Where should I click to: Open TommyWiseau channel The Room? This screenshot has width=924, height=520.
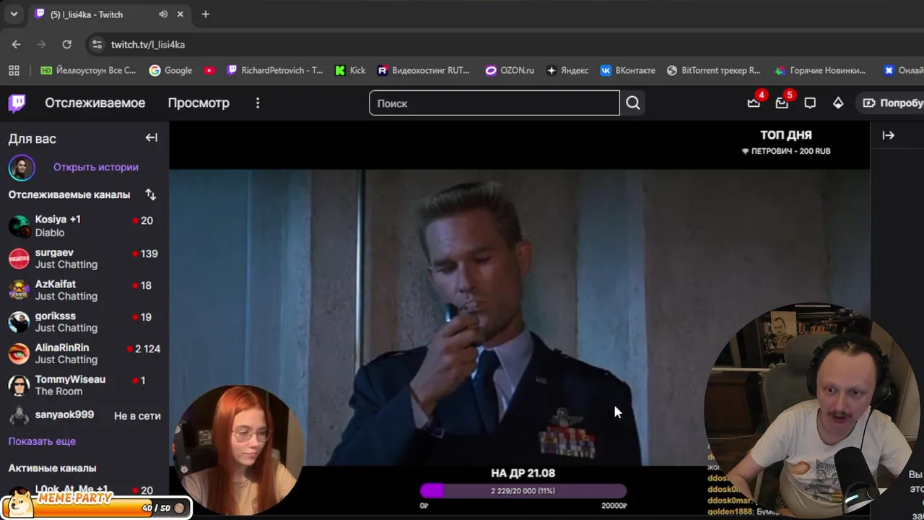84,385
